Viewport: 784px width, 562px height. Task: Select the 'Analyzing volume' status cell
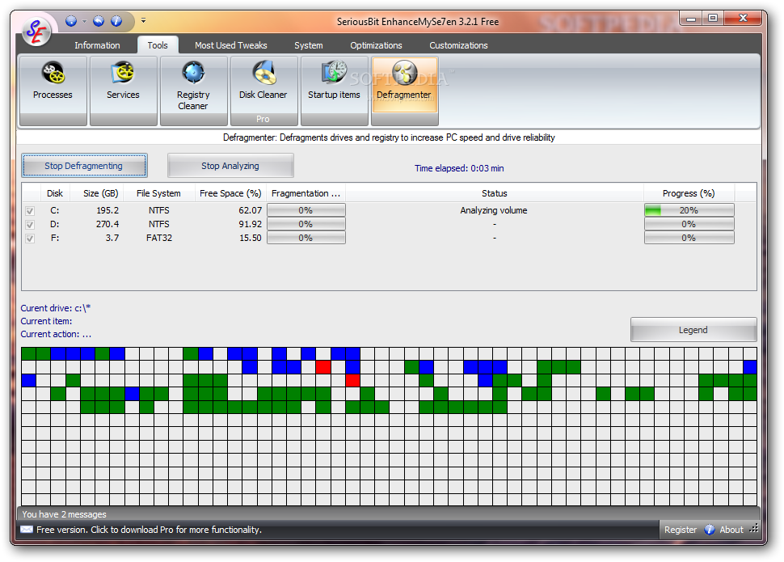[x=494, y=210]
